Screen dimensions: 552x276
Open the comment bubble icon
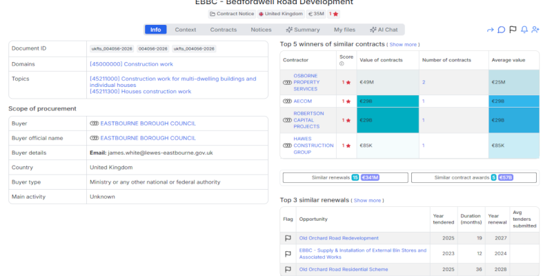pyautogui.click(x=502, y=30)
